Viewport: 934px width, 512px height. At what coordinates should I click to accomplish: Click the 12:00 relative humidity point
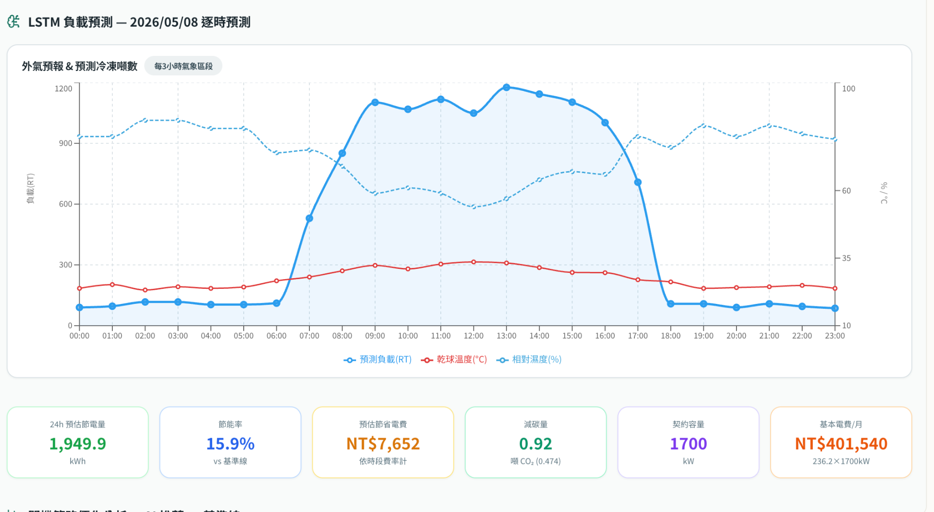[x=474, y=207]
